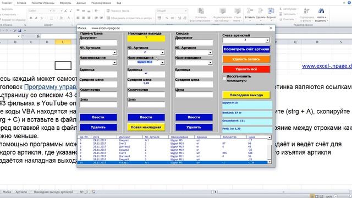This screenshot has width=352, height=198.
Task: Click Удалить button under Скидка column
Action: [x=194, y=127]
